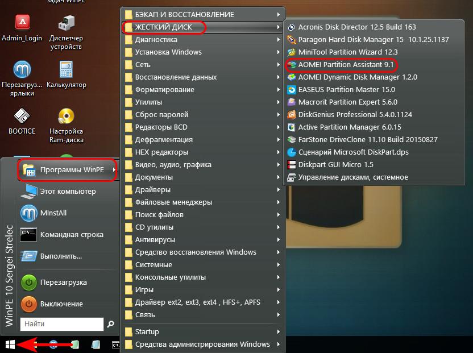Open the Дефрагментация menu item

coord(203,140)
